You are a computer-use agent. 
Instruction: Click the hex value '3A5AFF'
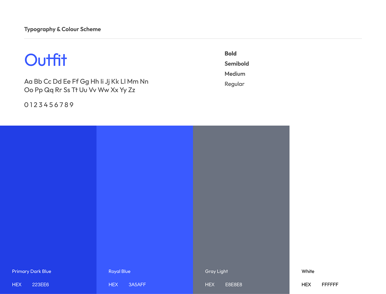tap(137, 284)
